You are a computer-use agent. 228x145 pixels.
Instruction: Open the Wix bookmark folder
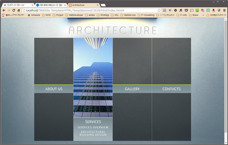(115, 15)
